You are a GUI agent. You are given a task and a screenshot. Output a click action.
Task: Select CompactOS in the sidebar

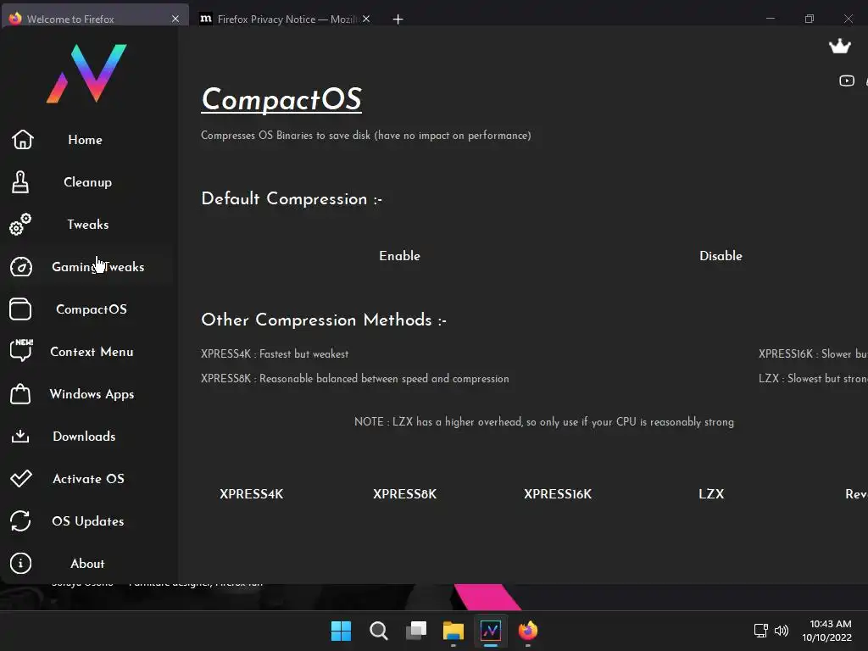pos(92,309)
